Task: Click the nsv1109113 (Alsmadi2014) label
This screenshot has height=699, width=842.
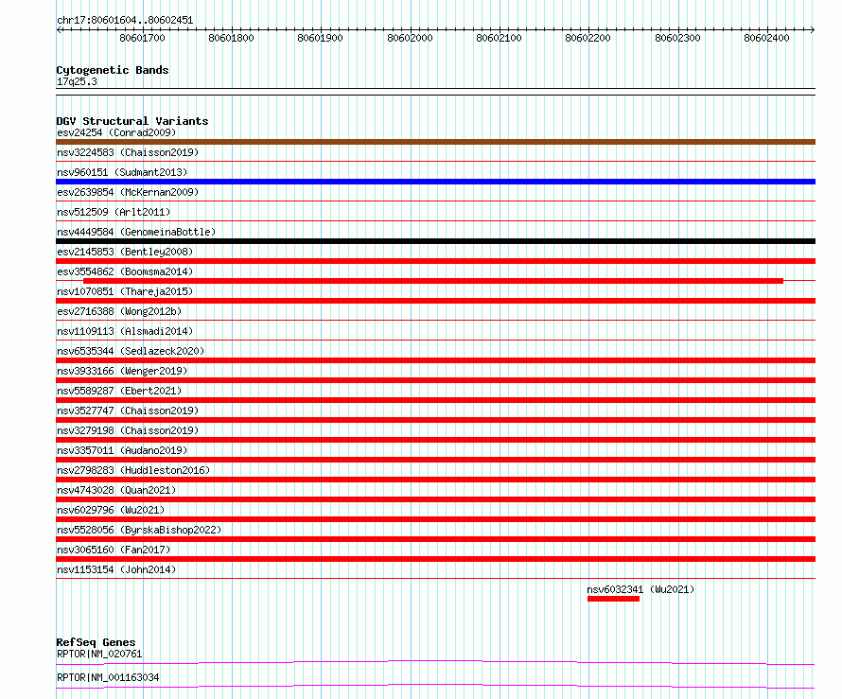Action: click(125, 331)
